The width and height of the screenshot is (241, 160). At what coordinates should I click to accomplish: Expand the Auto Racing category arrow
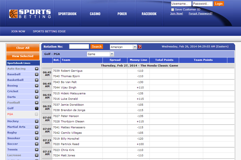click(37, 69)
